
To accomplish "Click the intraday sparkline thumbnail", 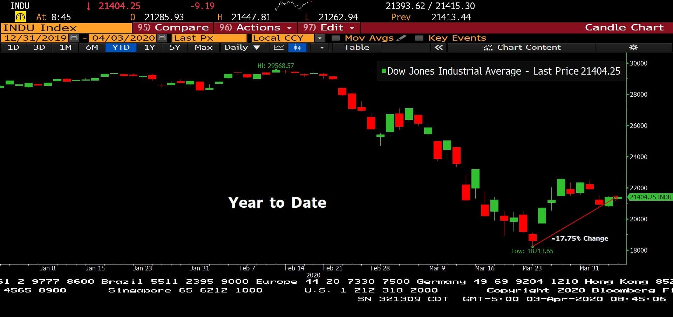I will coord(293,6).
